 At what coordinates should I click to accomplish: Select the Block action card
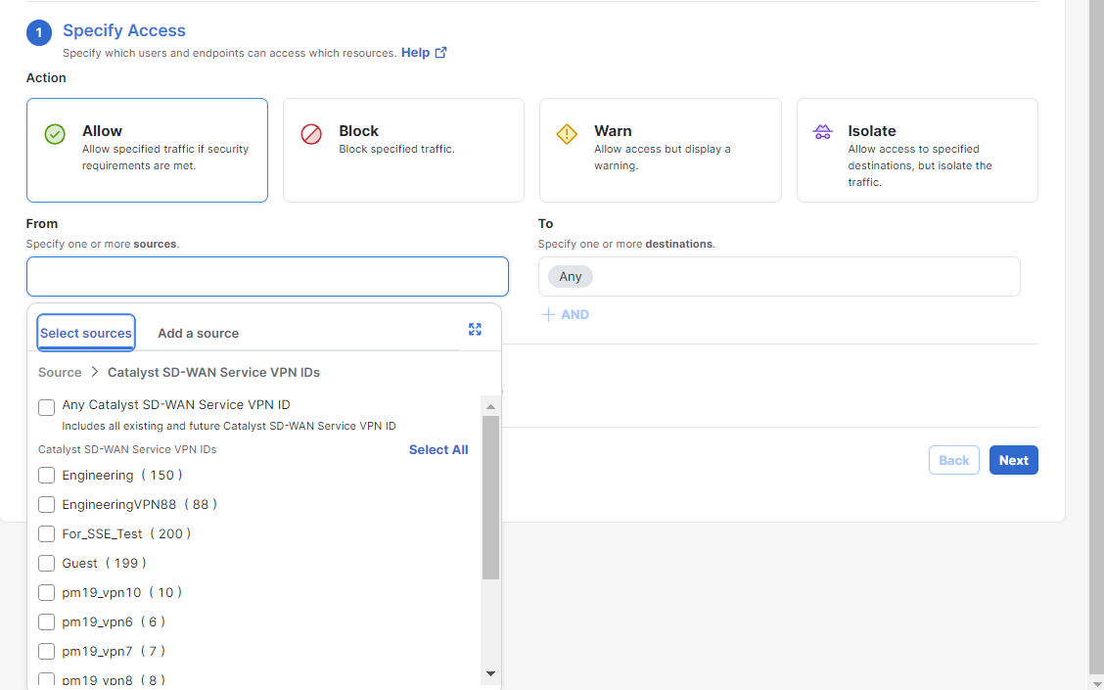click(x=403, y=150)
